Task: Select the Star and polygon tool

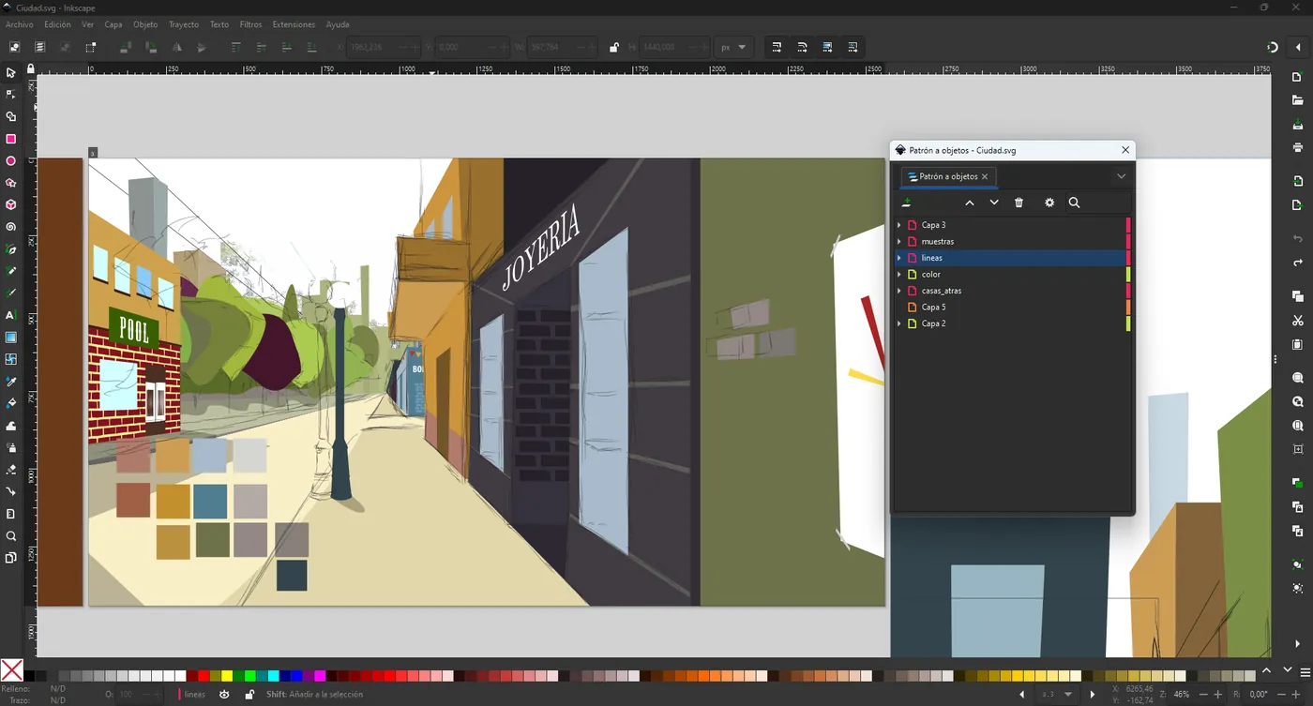Action: [11, 183]
